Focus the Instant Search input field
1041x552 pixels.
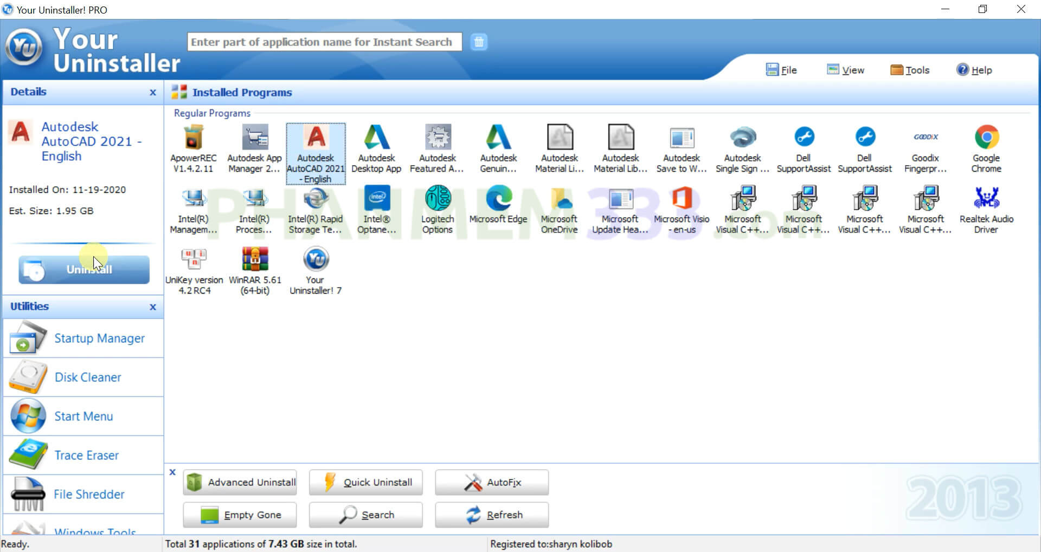(x=324, y=42)
